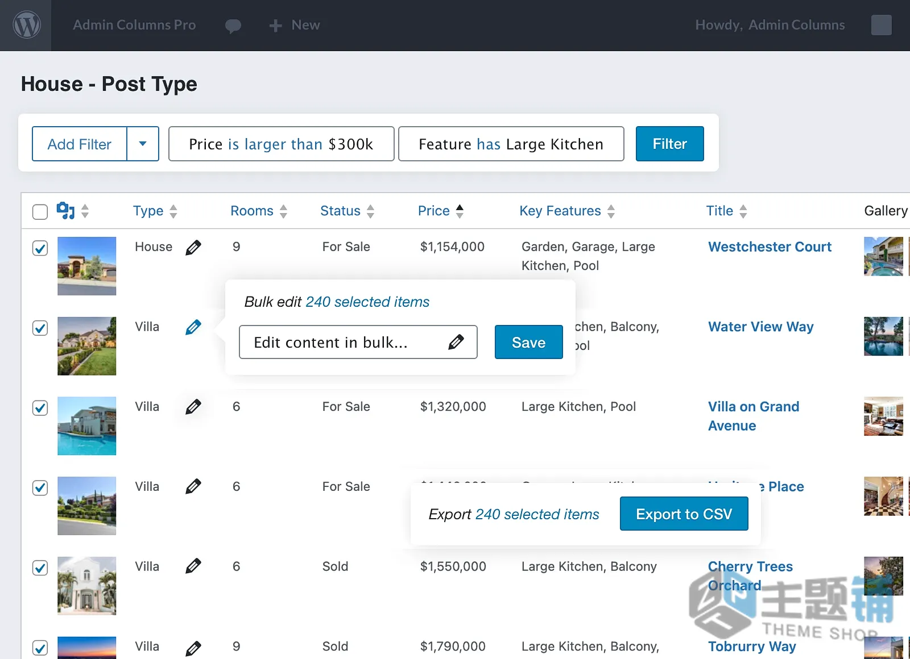Open Admin Columns Pro menu item
This screenshot has height=659, width=910.
pyautogui.click(x=134, y=25)
